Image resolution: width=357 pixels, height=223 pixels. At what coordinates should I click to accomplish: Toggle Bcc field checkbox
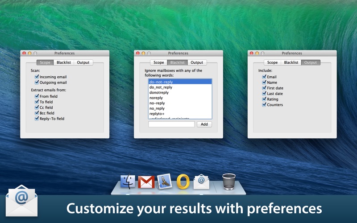click(37, 113)
